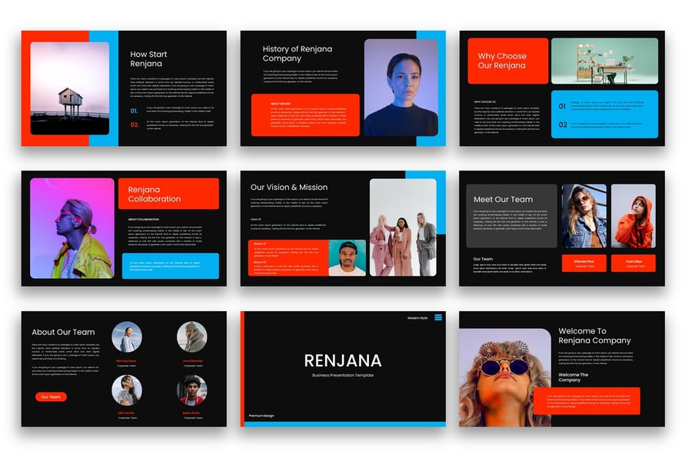
Task: Click the 'Modern Style' label on the title slide
Action: coord(419,317)
